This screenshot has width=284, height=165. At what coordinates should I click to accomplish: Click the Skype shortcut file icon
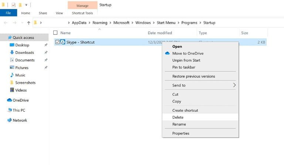[x=63, y=42]
